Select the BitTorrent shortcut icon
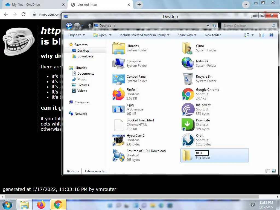 [188, 109]
